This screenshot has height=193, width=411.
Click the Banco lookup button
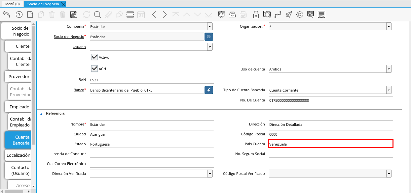pyautogui.click(x=209, y=90)
